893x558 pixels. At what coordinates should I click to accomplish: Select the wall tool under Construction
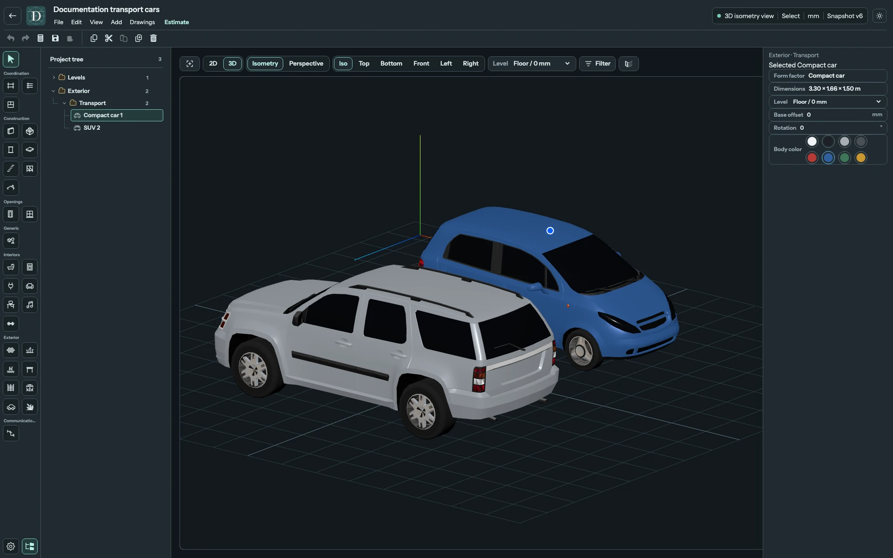pyautogui.click(x=11, y=131)
